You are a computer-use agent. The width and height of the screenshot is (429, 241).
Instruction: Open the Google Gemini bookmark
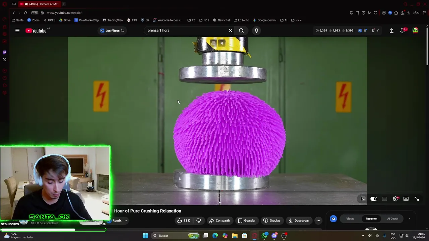[x=264, y=20]
